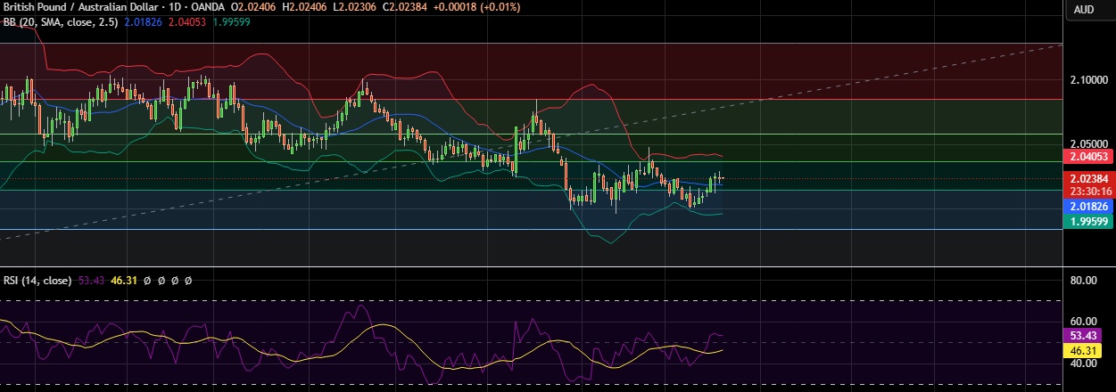Select the RSI (14, close) indicator legend
This screenshot has width=1116, height=392.
click(37, 280)
